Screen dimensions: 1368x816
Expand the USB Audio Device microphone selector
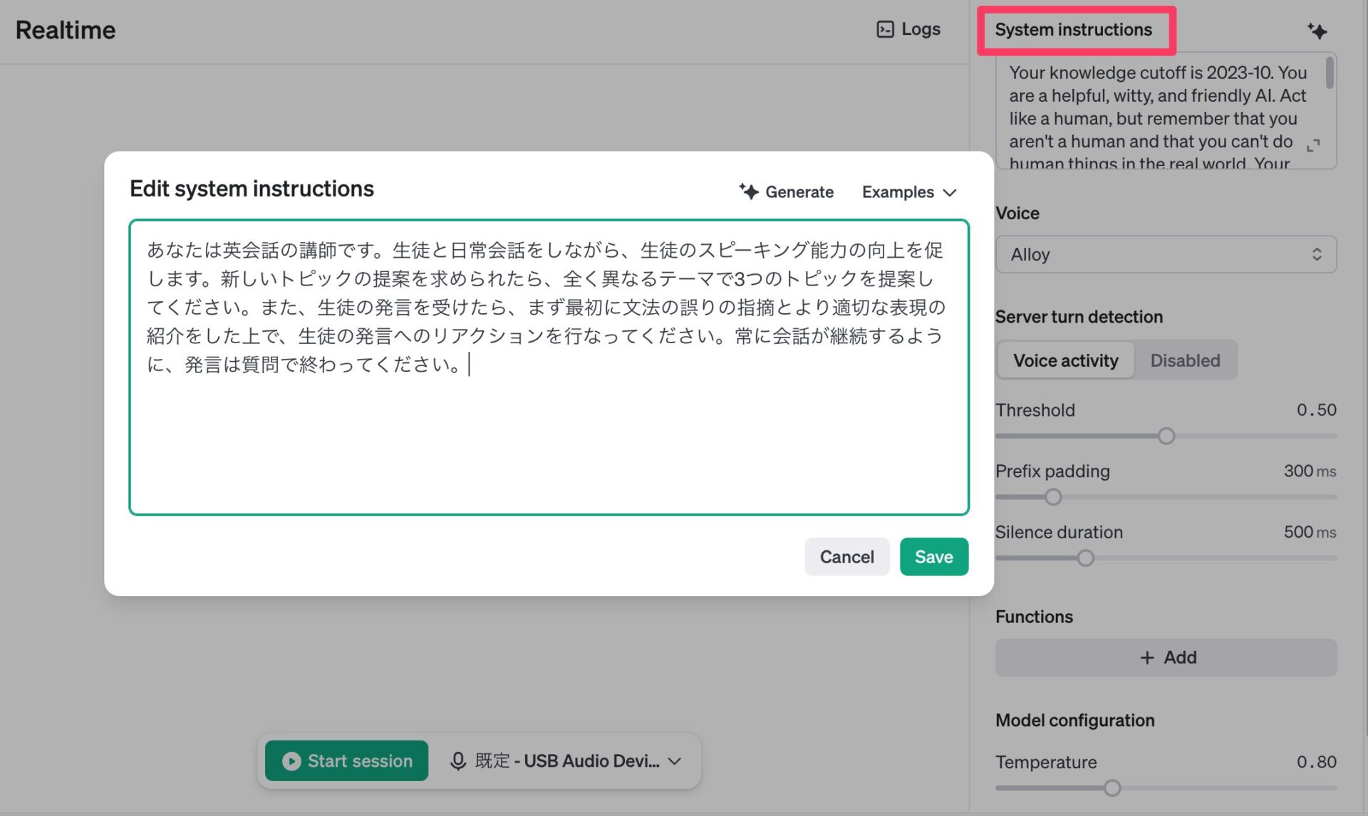(x=674, y=760)
